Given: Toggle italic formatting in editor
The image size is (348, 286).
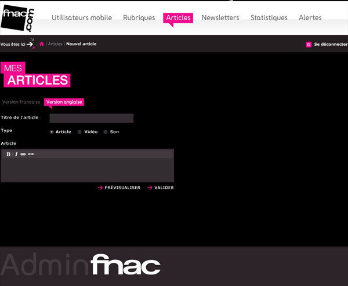Looking at the screenshot, I should tap(16, 154).
